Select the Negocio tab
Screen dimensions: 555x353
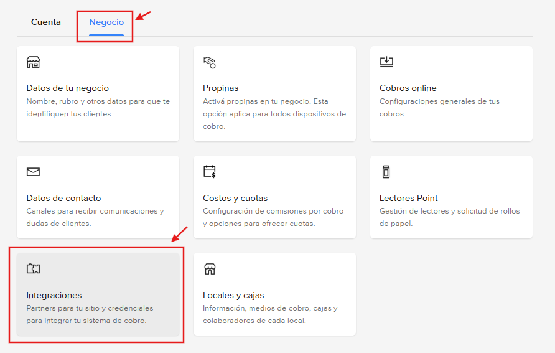(106, 22)
